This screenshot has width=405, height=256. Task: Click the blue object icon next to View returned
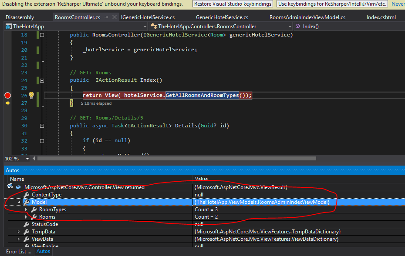[18, 187]
